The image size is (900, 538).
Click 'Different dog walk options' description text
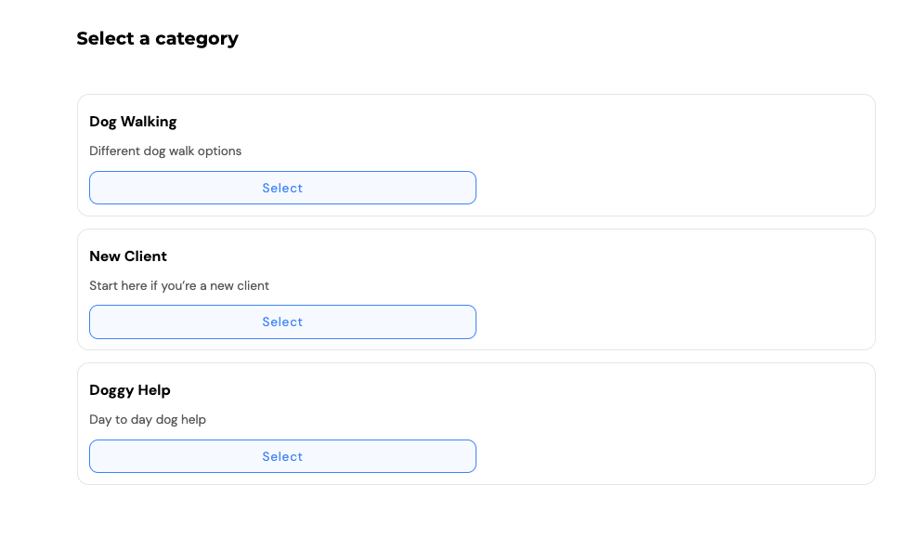click(165, 151)
